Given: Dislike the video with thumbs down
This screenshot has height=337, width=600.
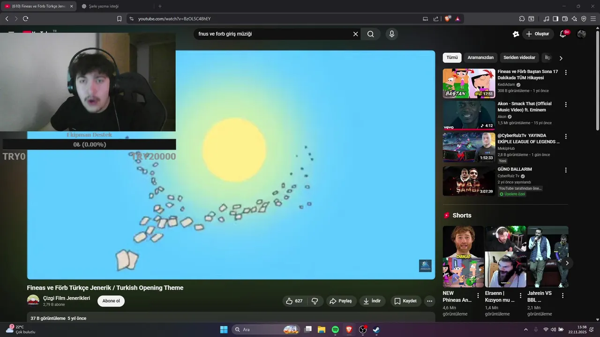Looking at the screenshot, I should (315, 301).
